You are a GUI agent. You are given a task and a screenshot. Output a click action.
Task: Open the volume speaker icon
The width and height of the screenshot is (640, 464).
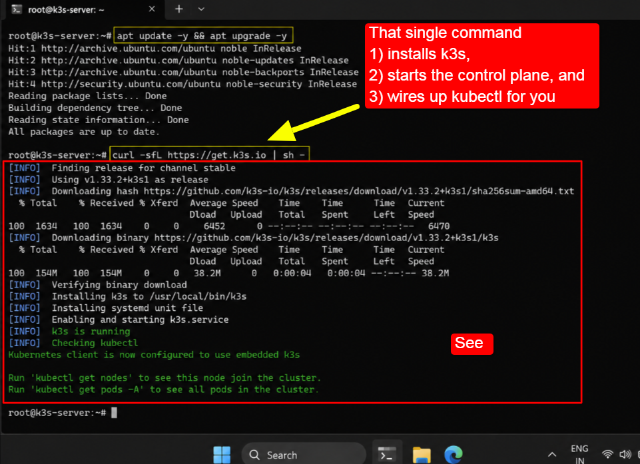625,454
